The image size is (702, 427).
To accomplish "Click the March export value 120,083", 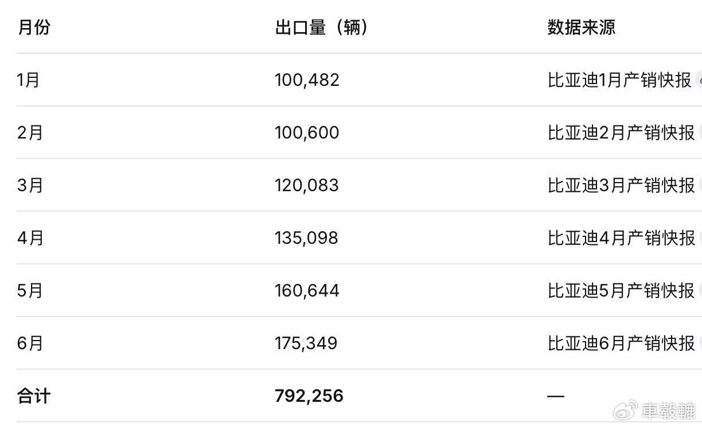I will (307, 185).
